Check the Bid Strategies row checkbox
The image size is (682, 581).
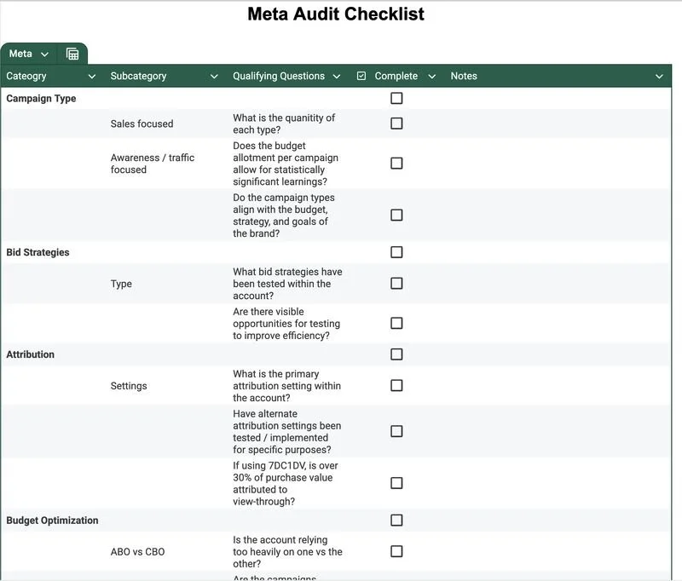click(396, 252)
